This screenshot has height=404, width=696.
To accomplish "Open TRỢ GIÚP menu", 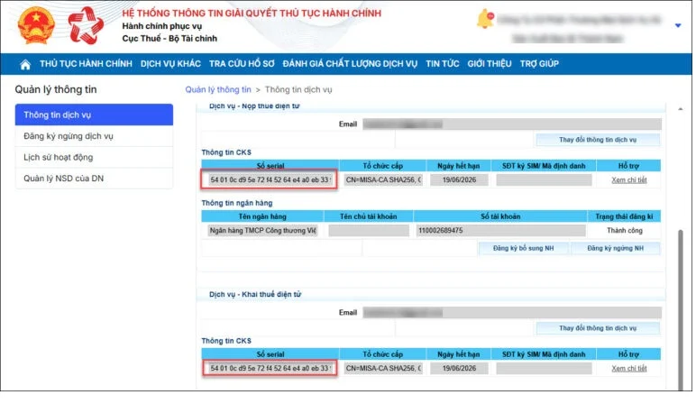I will pyautogui.click(x=539, y=64).
